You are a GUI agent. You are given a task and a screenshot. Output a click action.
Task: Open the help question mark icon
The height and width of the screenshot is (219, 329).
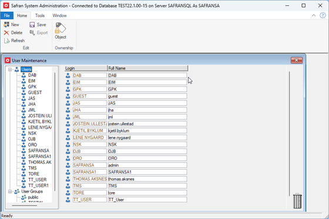tap(323, 15)
